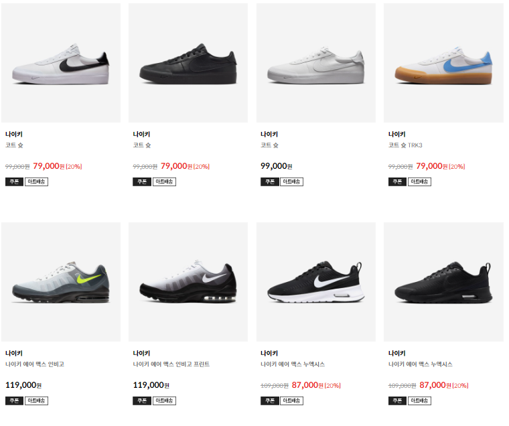
Task: Open Air Max Invigor Print shoe image
Action: coord(188,282)
